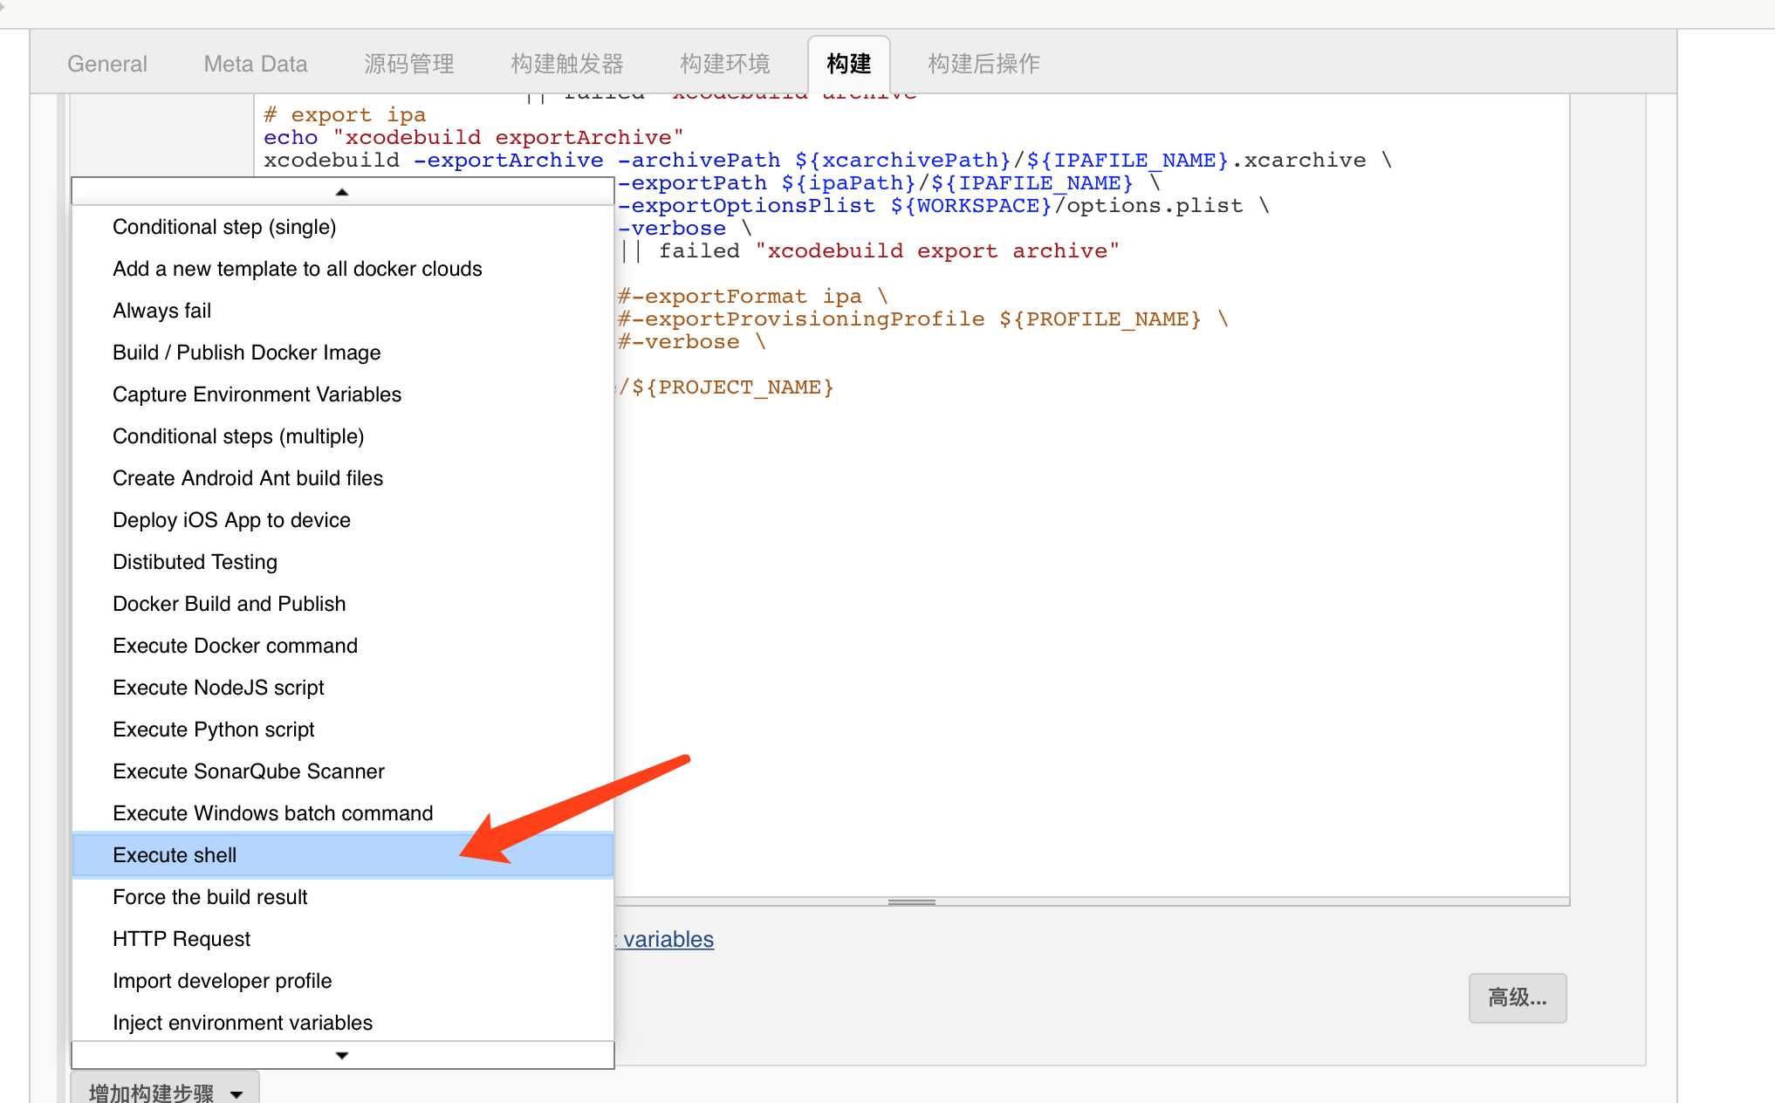Image resolution: width=1775 pixels, height=1103 pixels.
Task: Select Execute NodeJS script
Action: coord(343,688)
